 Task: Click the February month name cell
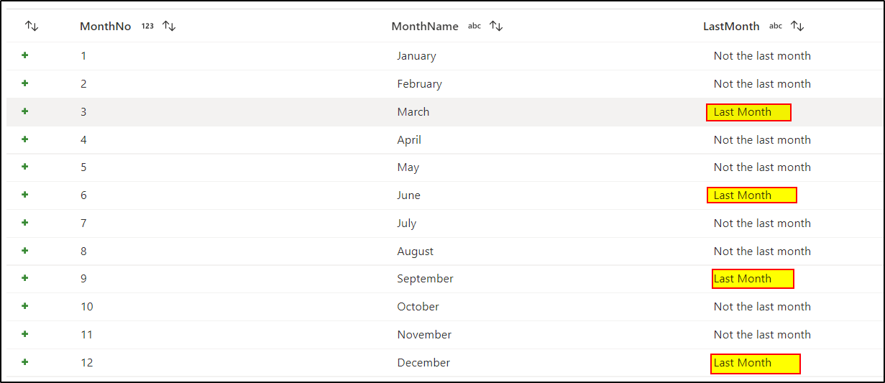point(419,84)
